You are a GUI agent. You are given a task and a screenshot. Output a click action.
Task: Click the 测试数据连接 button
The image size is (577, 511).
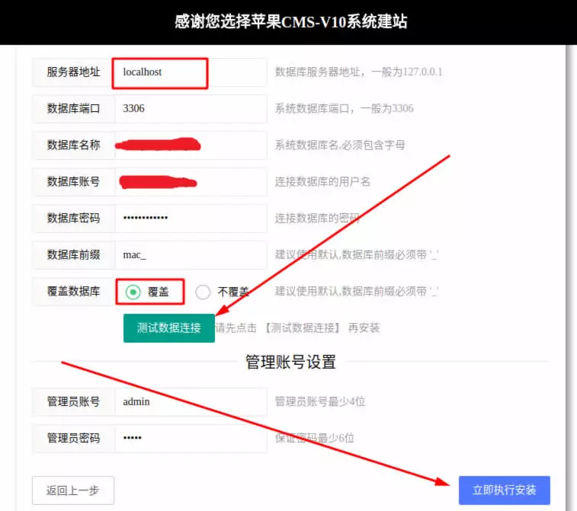click(169, 328)
